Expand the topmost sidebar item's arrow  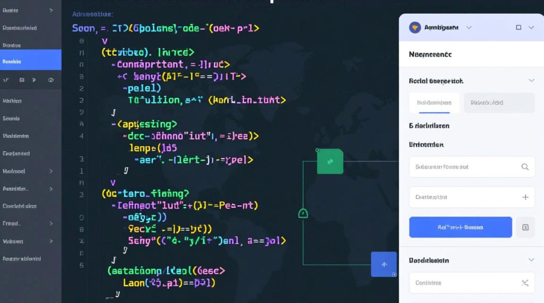click(51, 10)
